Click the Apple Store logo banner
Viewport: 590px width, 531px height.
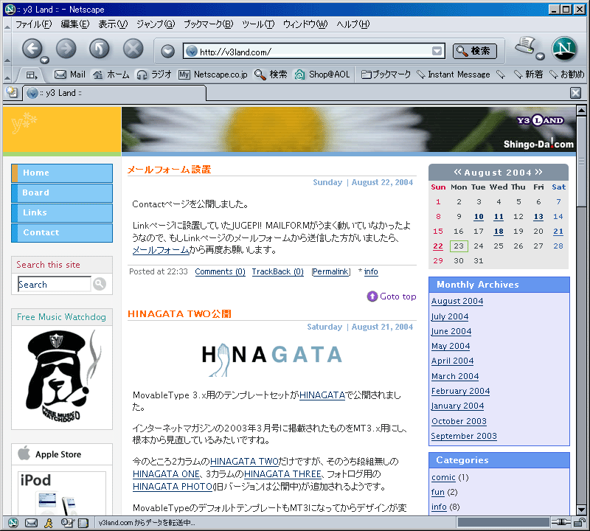pyautogui.click(x=62, y=454)
